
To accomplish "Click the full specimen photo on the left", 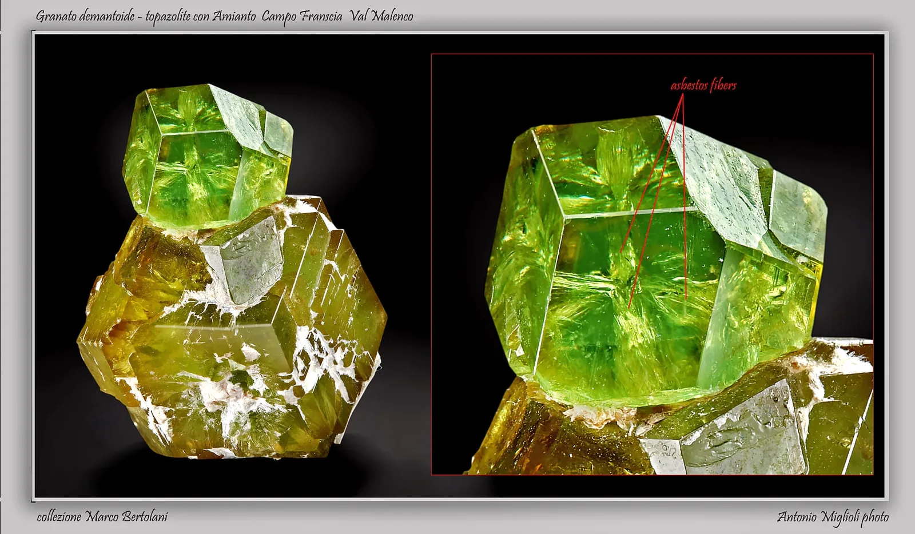I will [232, 272].
